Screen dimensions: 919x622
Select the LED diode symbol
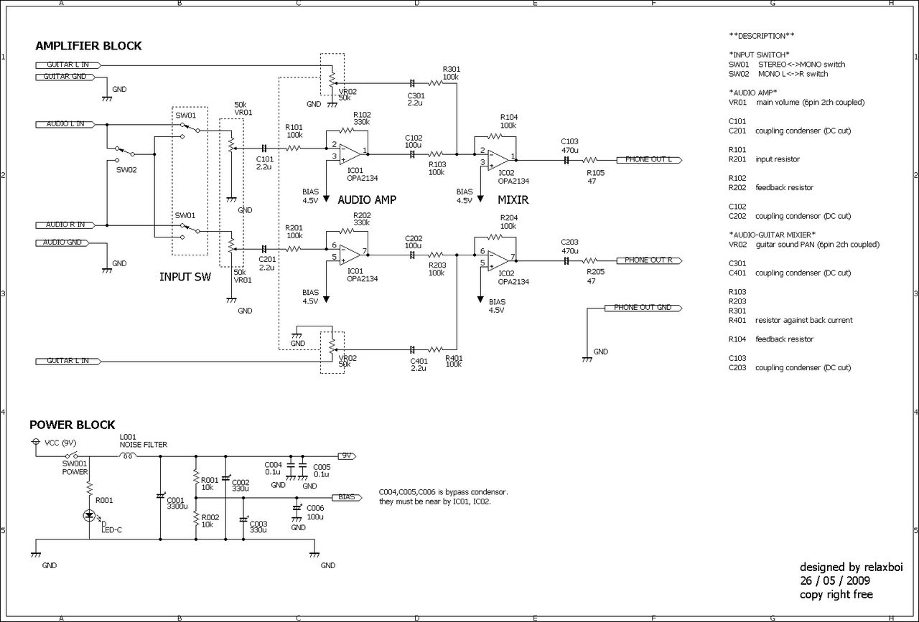pos(90,515)
